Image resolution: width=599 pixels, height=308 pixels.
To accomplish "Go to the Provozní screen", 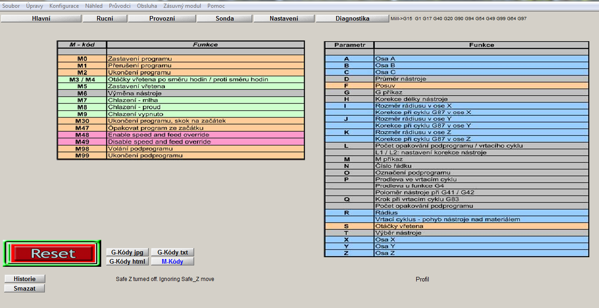I will click(x=162, y=19).
